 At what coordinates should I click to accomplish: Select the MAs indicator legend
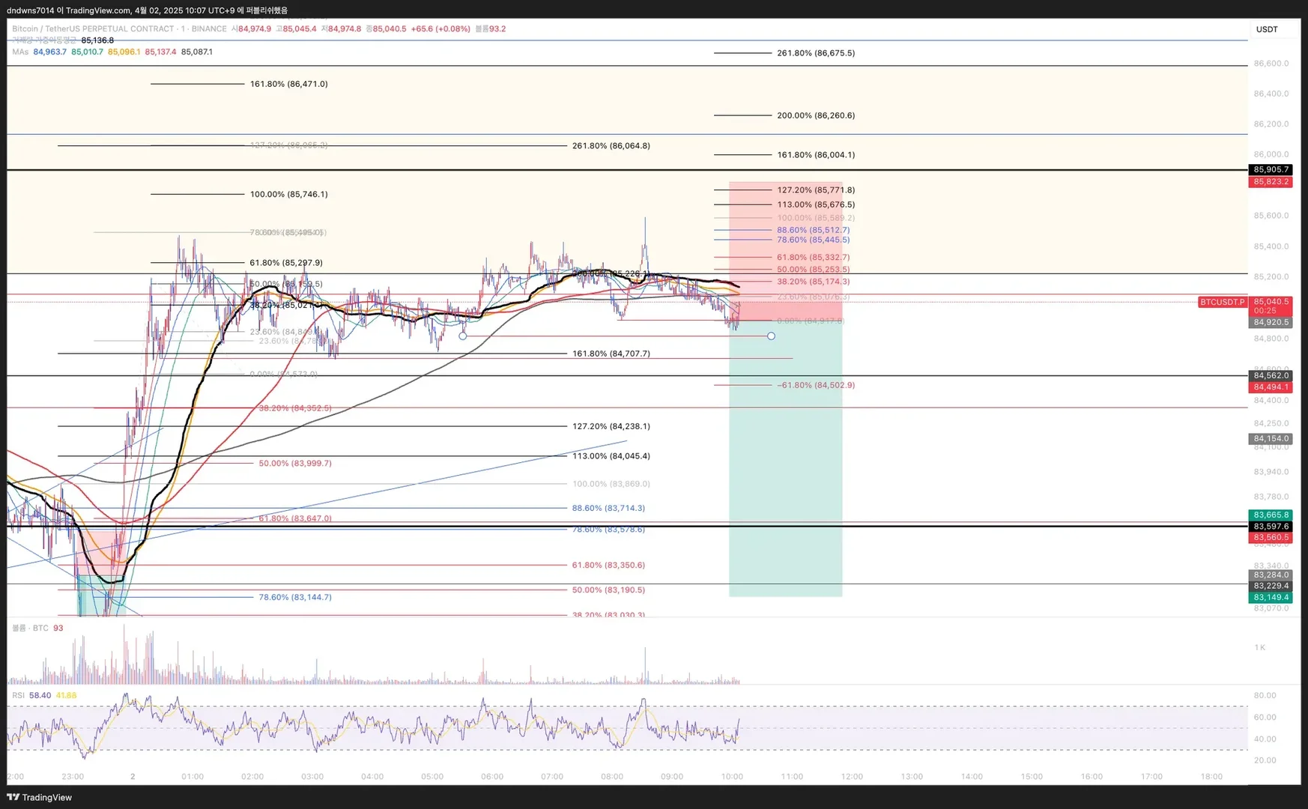(20, 52)
